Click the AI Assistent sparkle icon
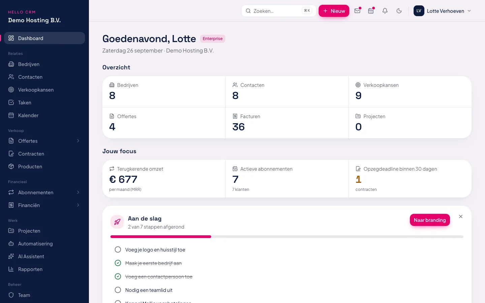This screenshot has height=303, width=485. click(11, 256)
